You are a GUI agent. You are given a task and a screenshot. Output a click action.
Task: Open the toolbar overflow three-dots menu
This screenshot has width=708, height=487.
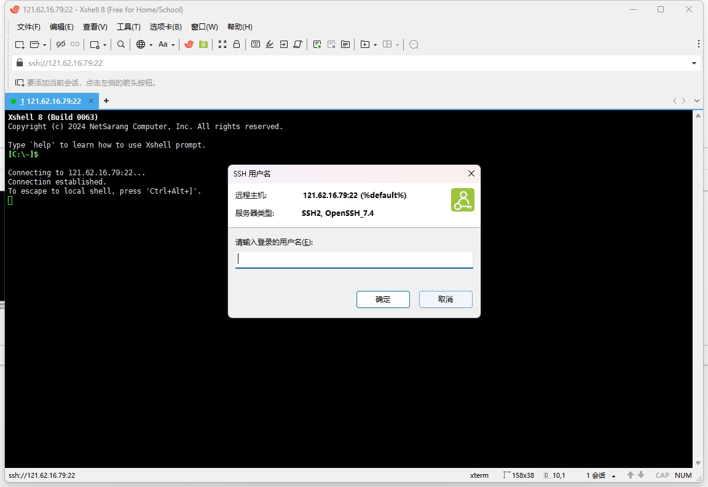tap(699, 44)
